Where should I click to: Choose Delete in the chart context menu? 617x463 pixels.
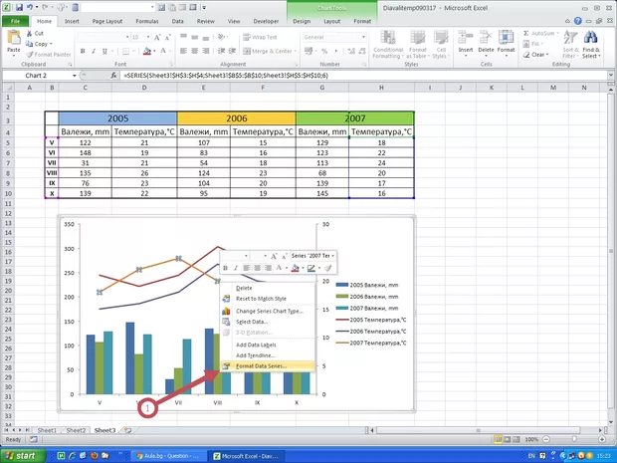coord(244,288)
